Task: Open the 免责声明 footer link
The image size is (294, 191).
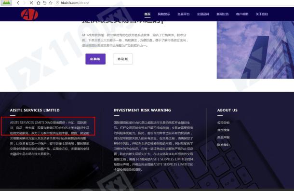Action: tap(223, 137)
